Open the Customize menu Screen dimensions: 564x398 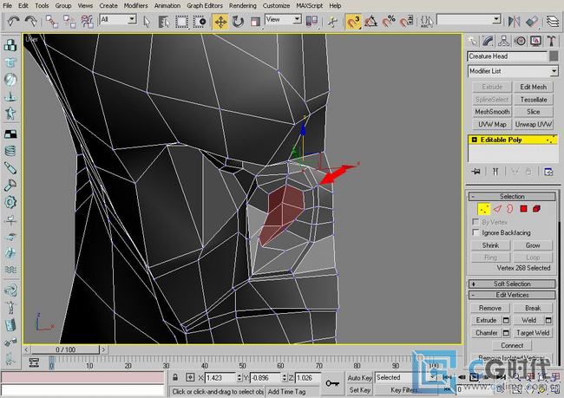point(276,6)
